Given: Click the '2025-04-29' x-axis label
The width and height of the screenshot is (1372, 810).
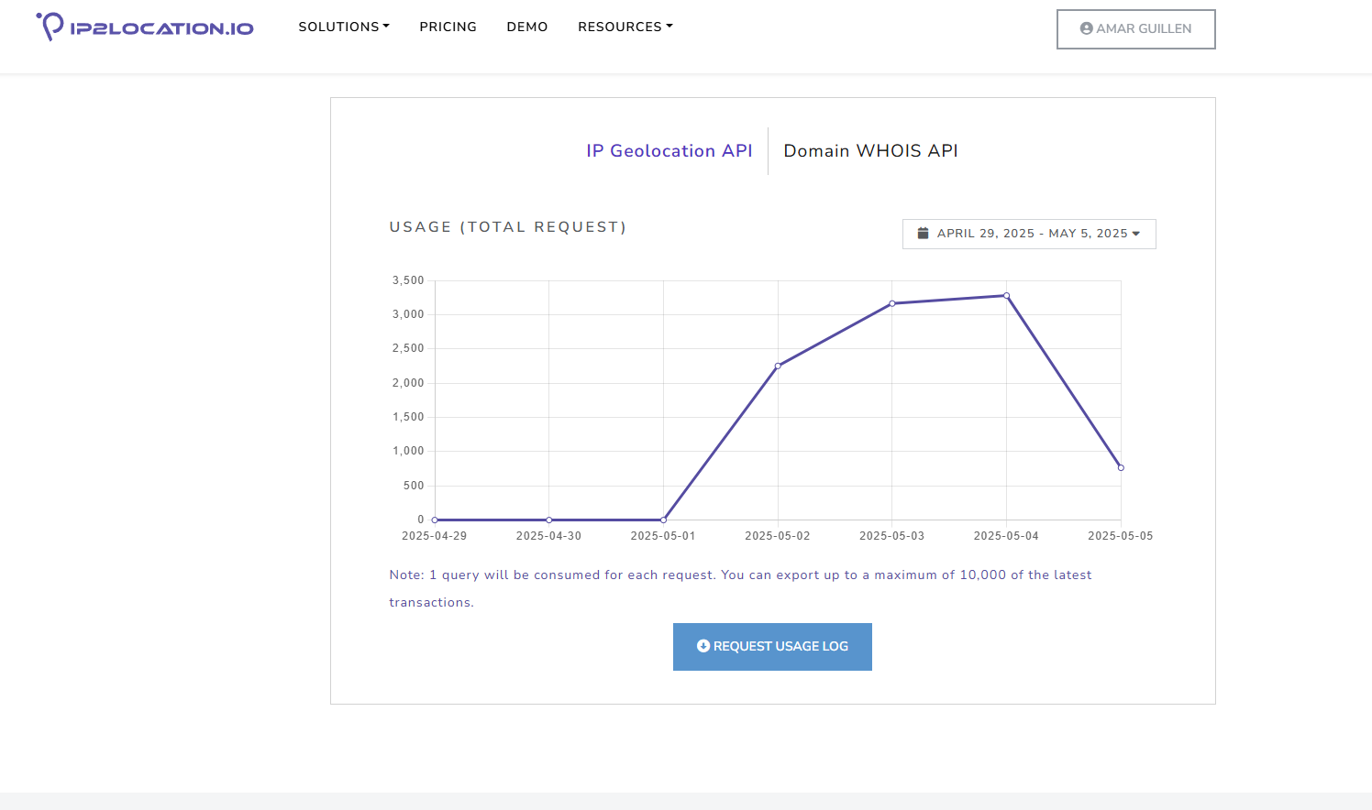Looking at the screenshot, I should click(435, 536).
